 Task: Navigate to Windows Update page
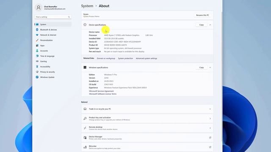(53, 77)
